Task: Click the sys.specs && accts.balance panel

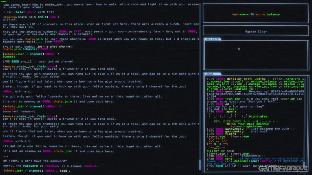Action: click(256, 13)
